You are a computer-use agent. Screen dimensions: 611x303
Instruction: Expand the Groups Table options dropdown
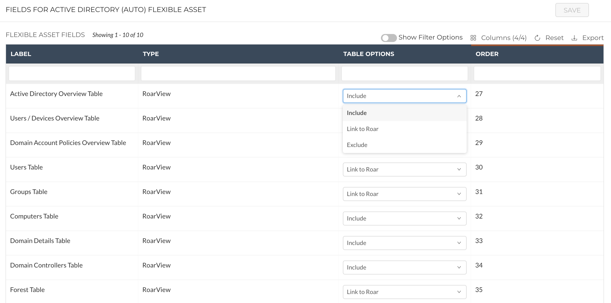[404, 194]
